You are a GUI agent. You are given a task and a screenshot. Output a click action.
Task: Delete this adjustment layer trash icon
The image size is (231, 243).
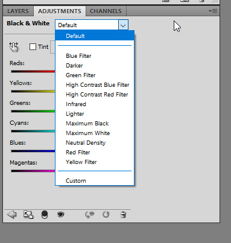tap(123, 215)
